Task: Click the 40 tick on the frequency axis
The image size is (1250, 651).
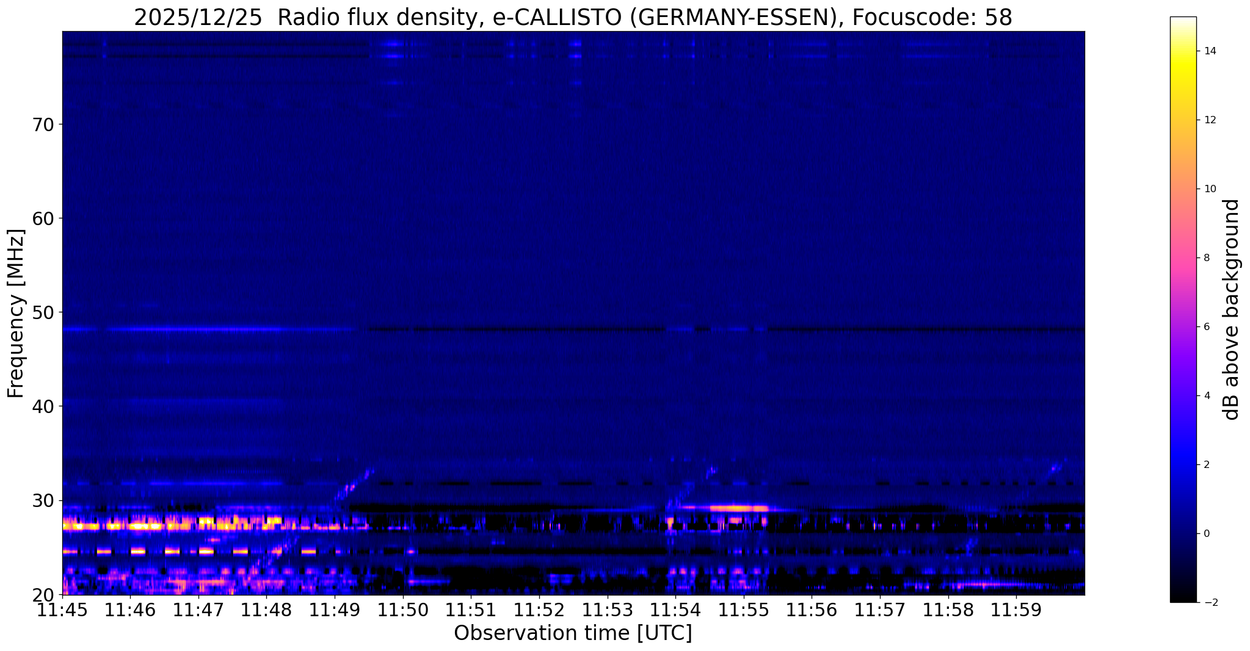Action: tap(42, 406)
